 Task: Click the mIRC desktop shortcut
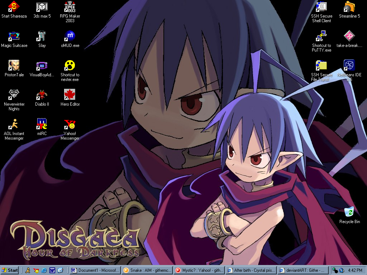[x=42, y=124]
